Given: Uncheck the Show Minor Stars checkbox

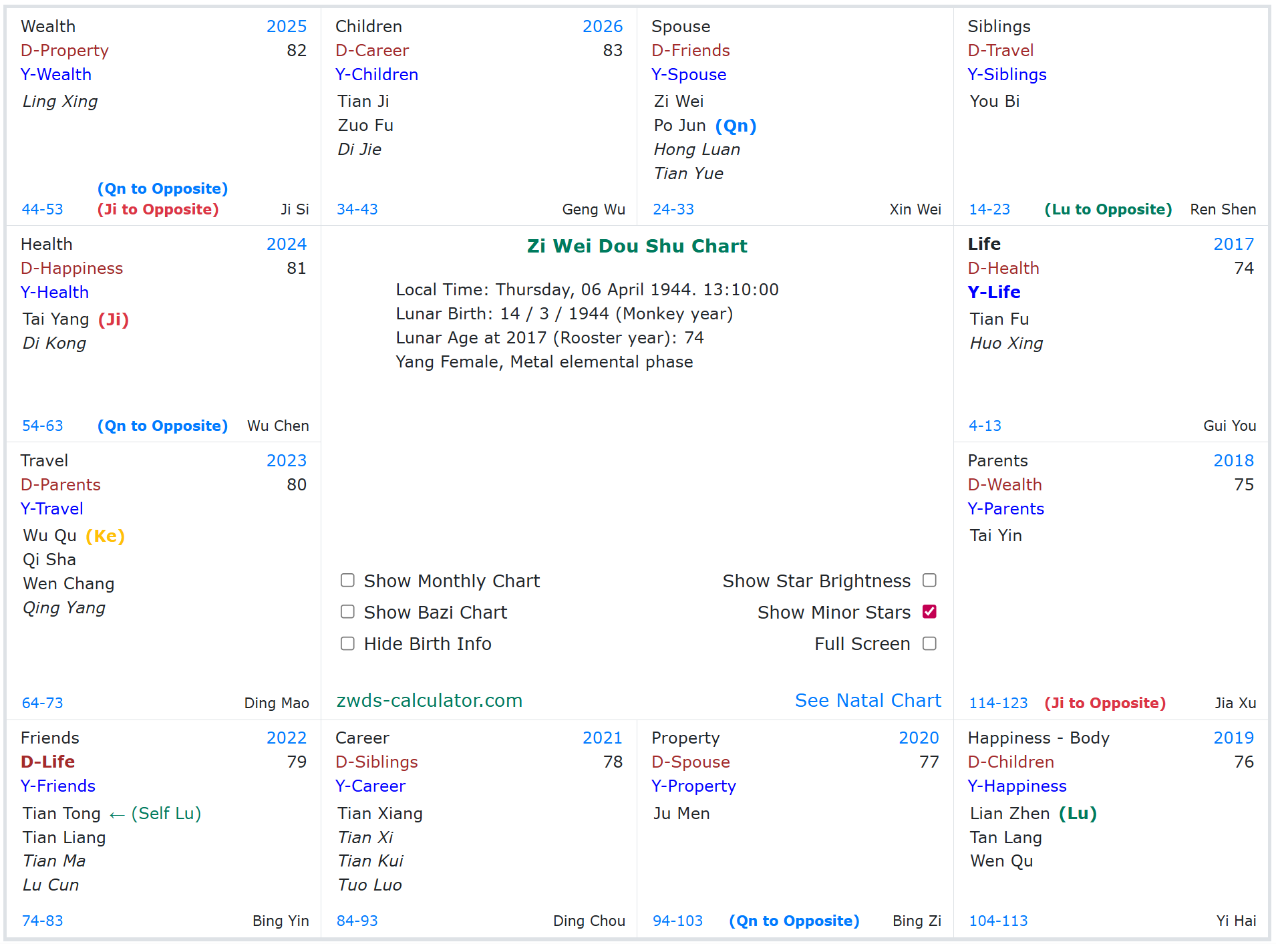Looking at the screenshot, I should click(929, 611).
